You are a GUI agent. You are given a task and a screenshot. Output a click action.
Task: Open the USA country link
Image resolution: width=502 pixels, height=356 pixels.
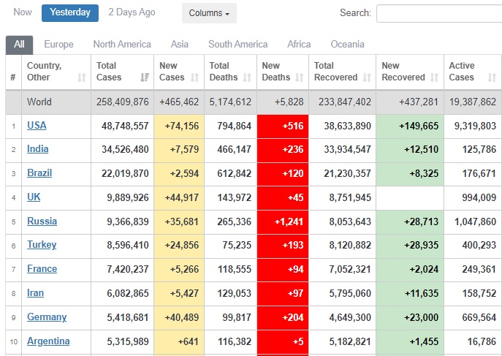pyautogui.click(x=37, y=125)
